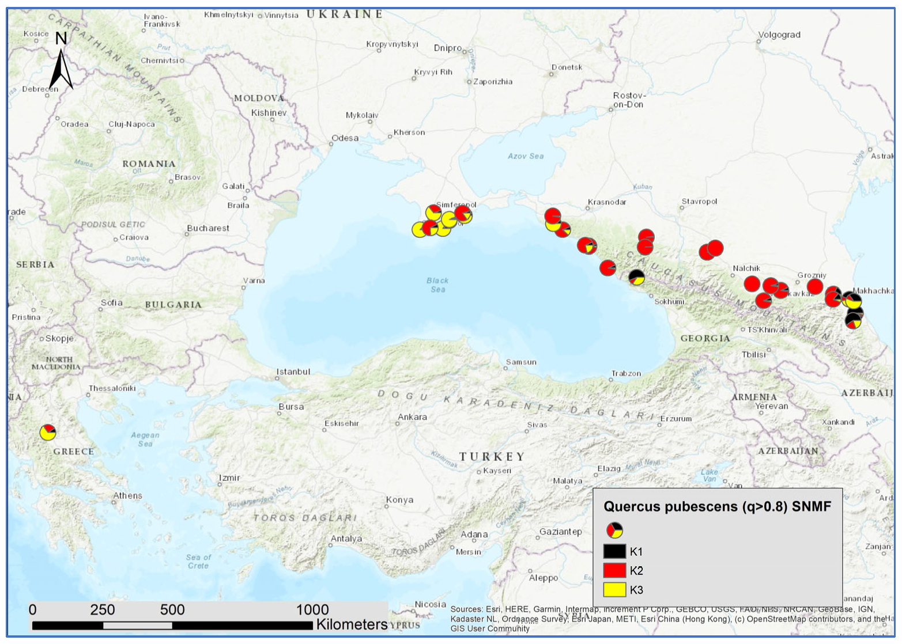Image resolution: width=902 pixels, height=644 pixels.
Task: Click the Black Sea label
Action: click(437, 285)
